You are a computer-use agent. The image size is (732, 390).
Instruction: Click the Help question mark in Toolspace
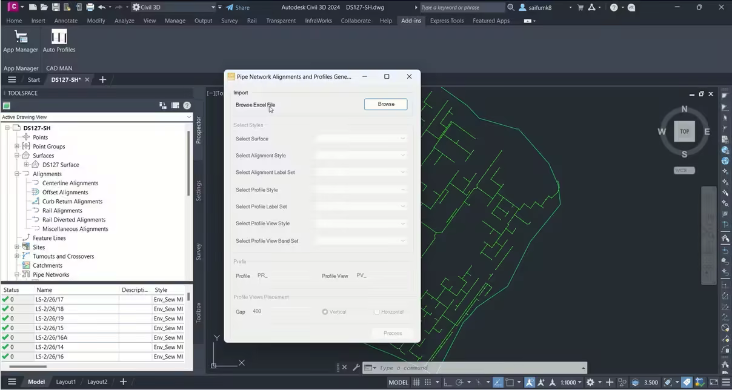click(x=187, y=105)
